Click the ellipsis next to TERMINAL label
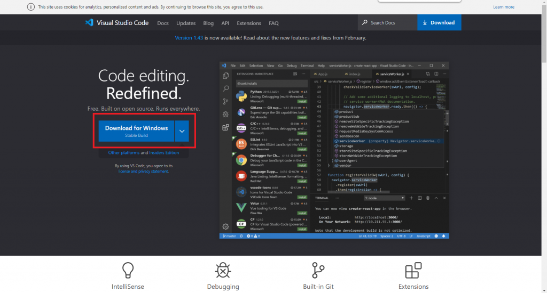 click(338, 198)
